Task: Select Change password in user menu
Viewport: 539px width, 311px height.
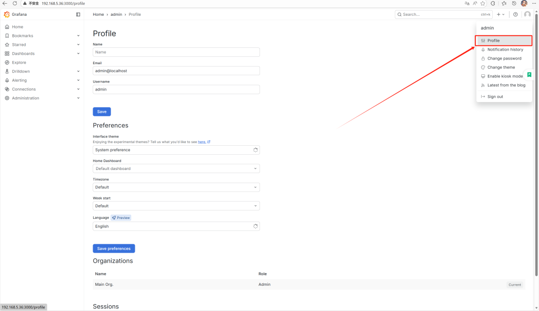Action: click(x=504, y=58)
